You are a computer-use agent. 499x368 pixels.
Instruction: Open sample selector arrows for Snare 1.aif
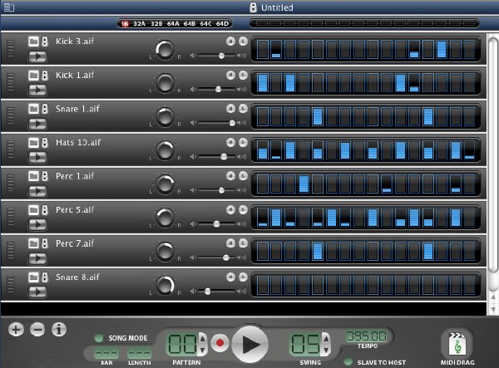pos(45,109)
